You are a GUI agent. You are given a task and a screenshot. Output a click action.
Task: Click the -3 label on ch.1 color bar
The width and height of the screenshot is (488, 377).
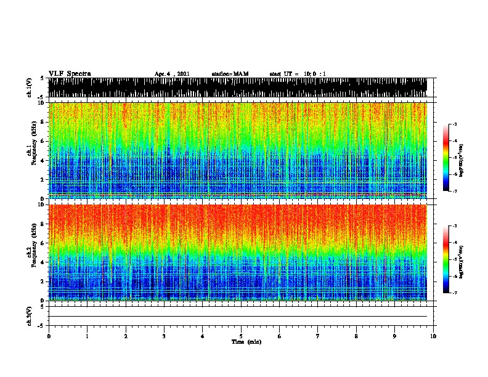(x=455, y=124)
